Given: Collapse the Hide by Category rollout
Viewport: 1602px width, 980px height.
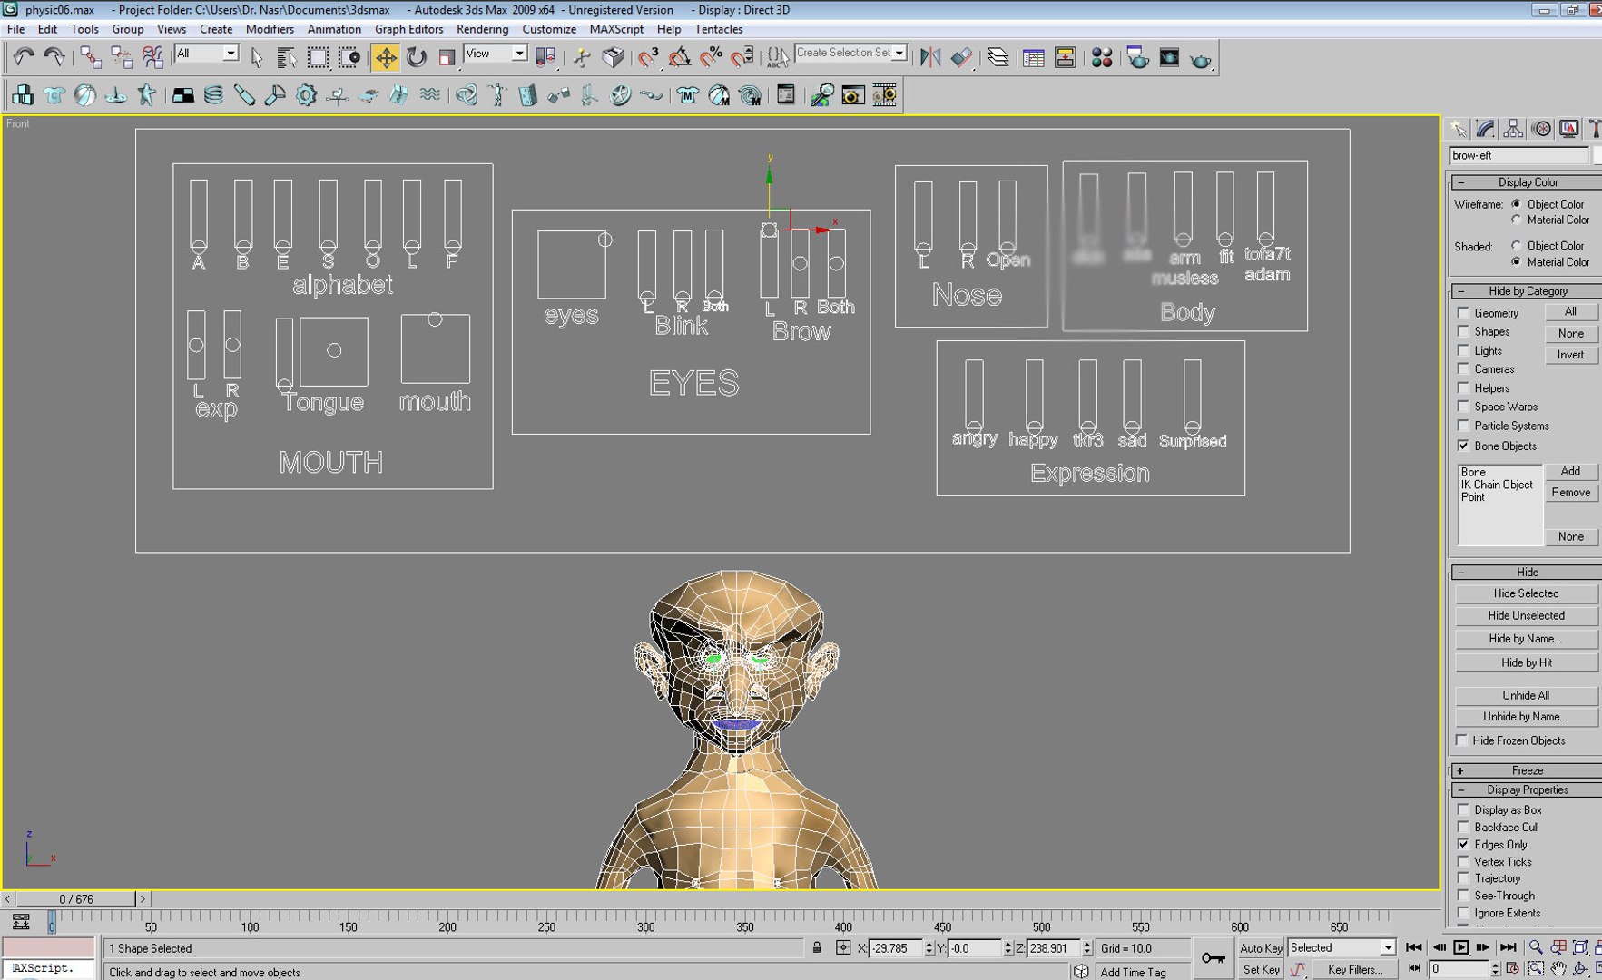Looking at the screenshot, I should pos(1527,291).
